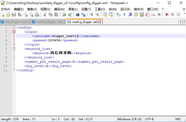Open the 工具(O) menu

[x=100, y=9]
